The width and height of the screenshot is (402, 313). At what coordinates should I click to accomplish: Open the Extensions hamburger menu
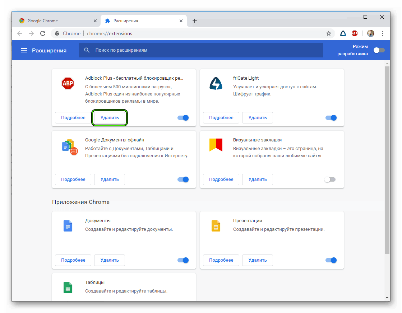pyautogui.click(x=24, y=50)
